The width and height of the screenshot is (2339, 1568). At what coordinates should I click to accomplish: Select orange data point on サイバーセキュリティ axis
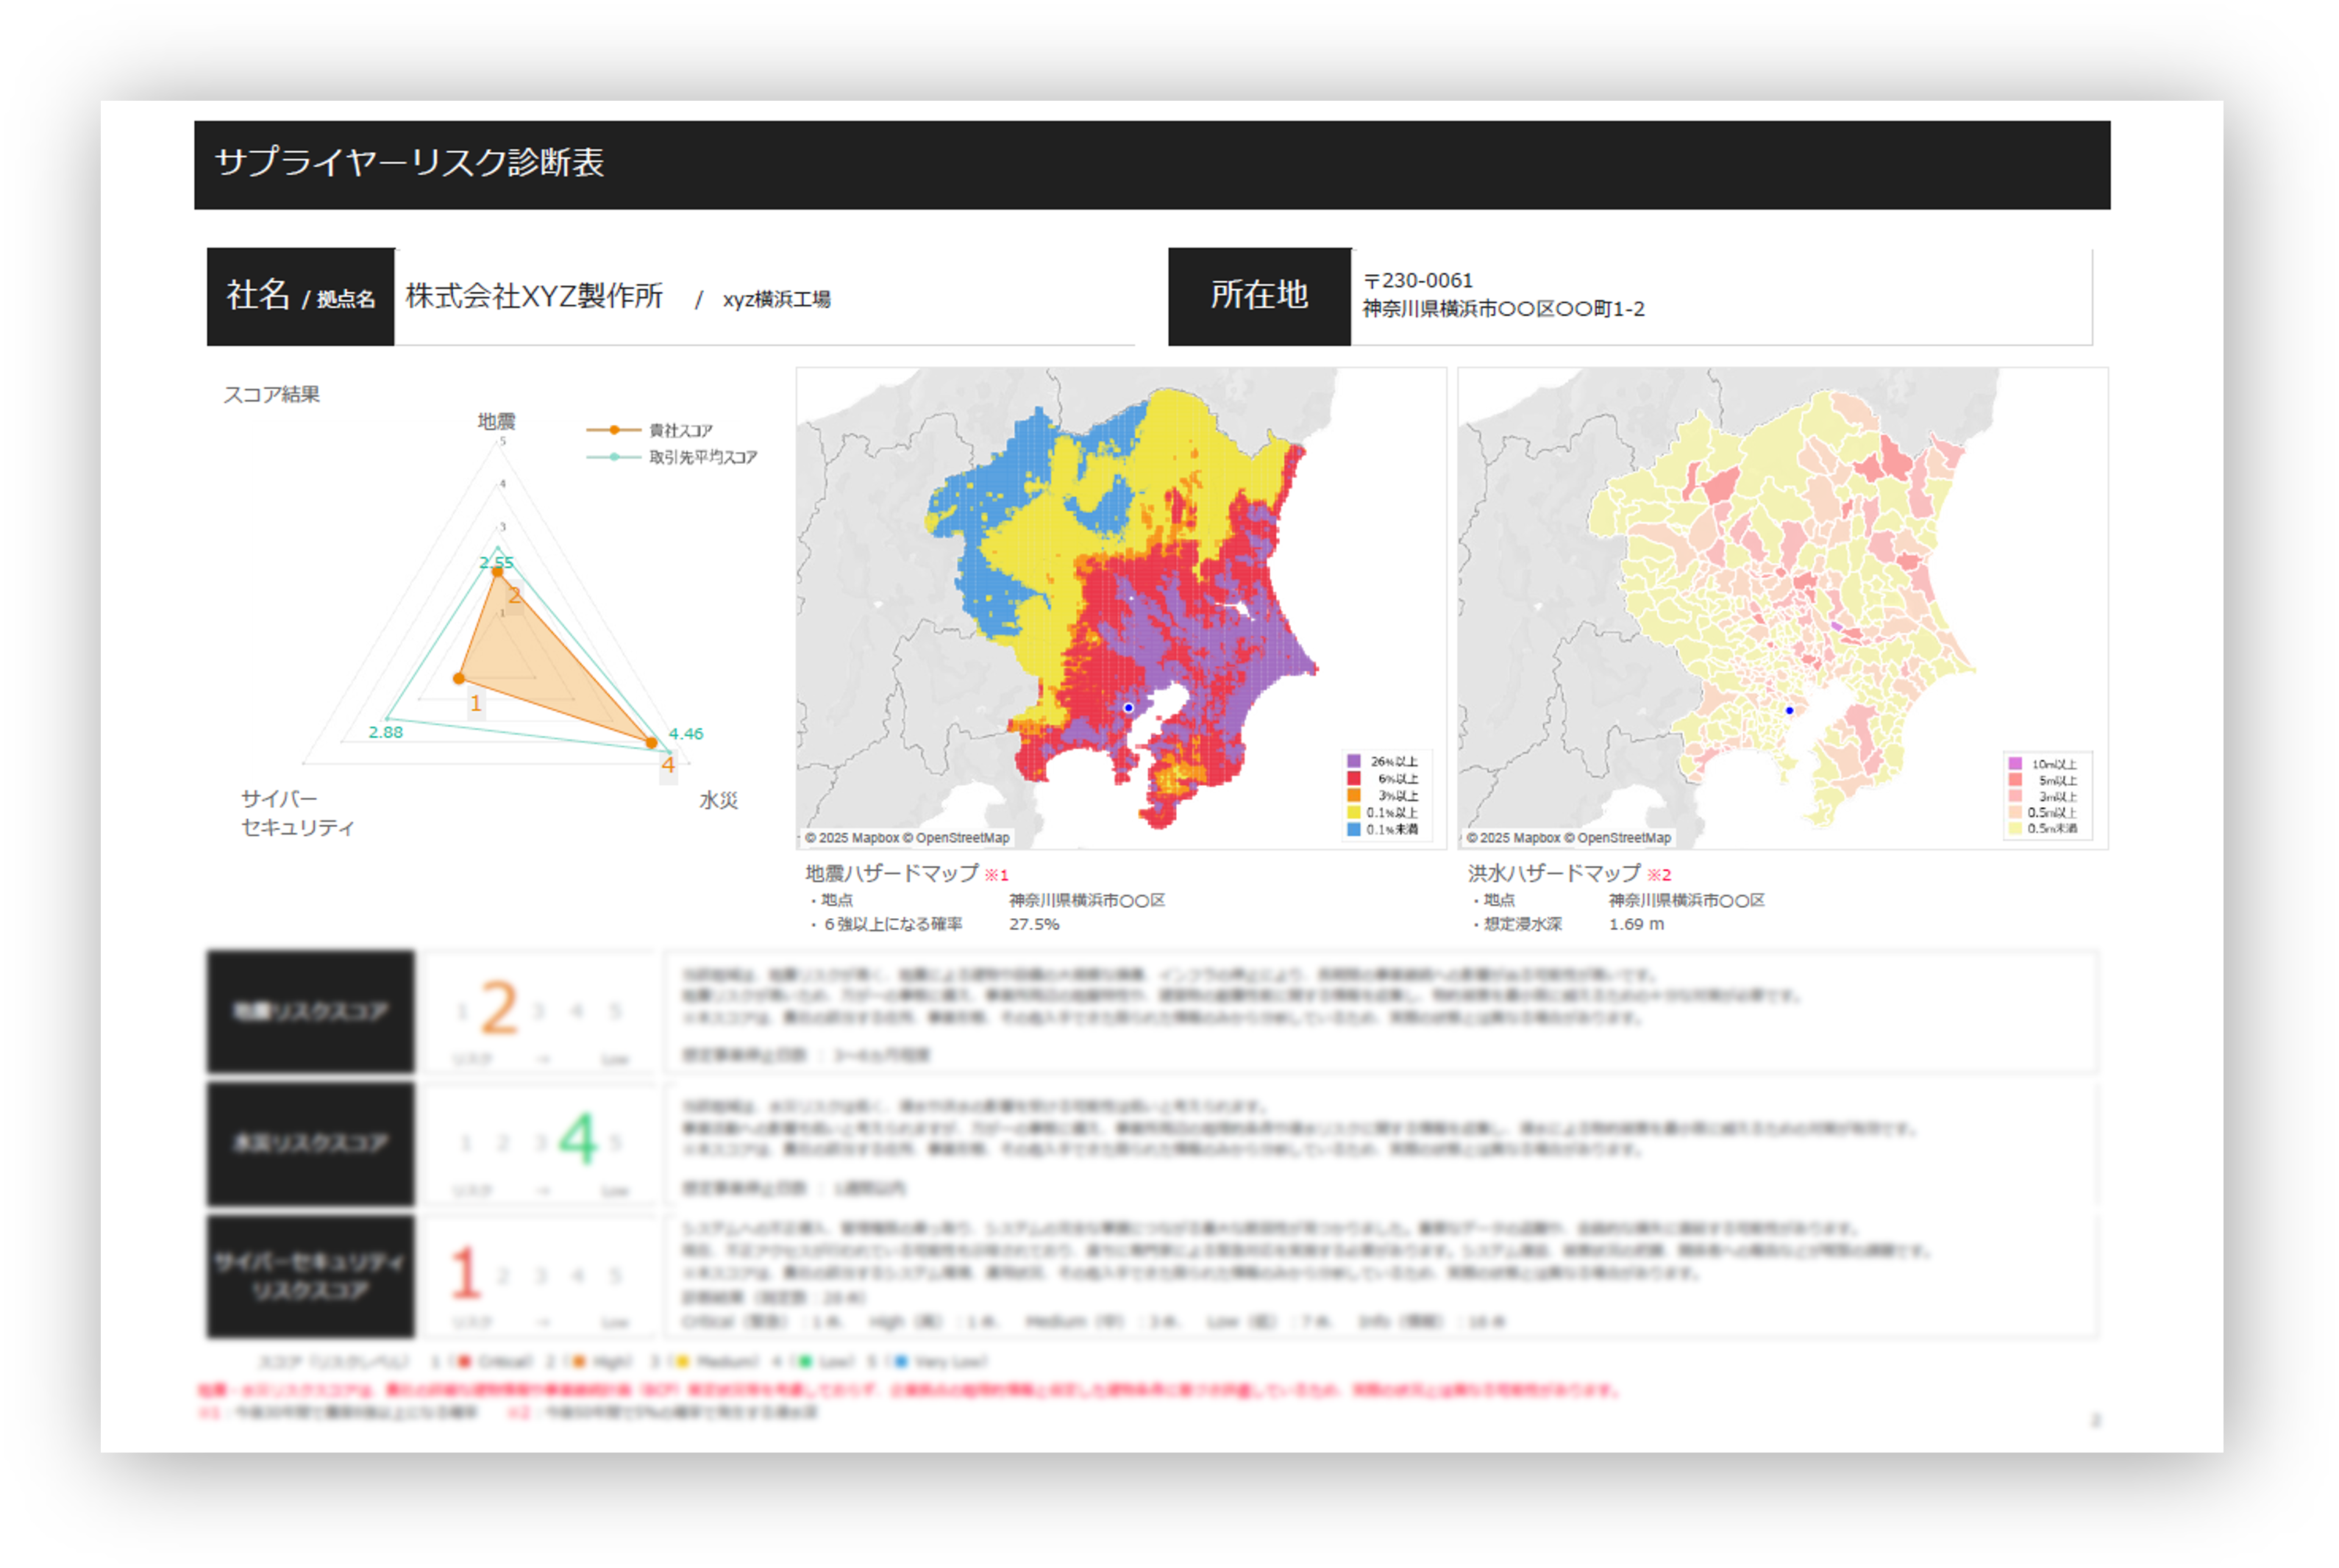tap(459, 679)
